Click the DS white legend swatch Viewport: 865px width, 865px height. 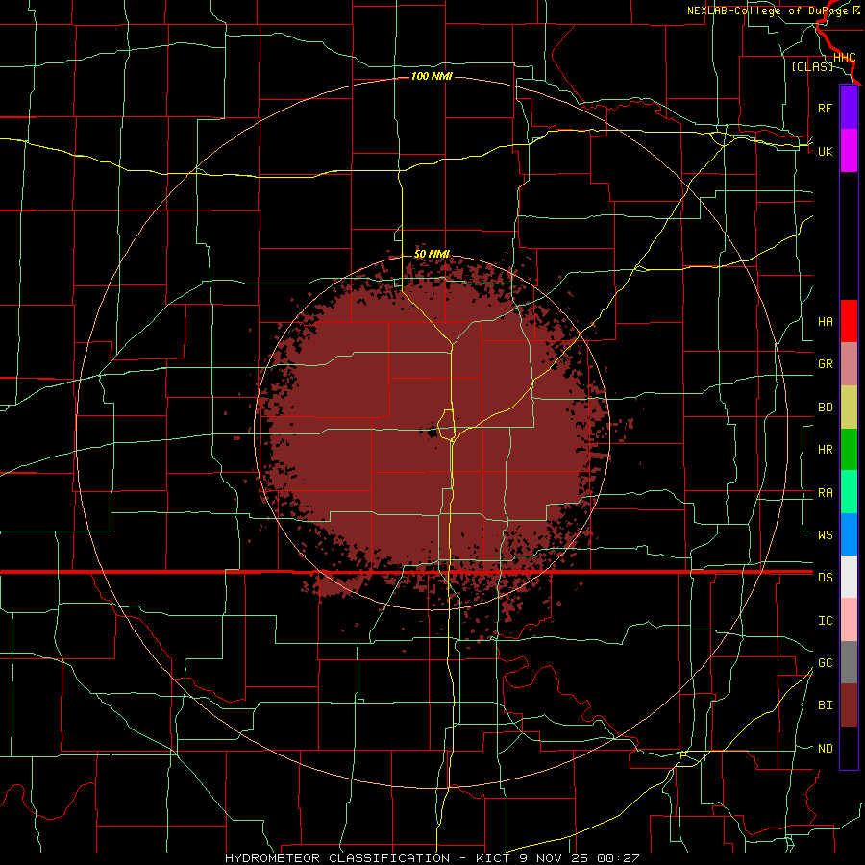point(849,577)
